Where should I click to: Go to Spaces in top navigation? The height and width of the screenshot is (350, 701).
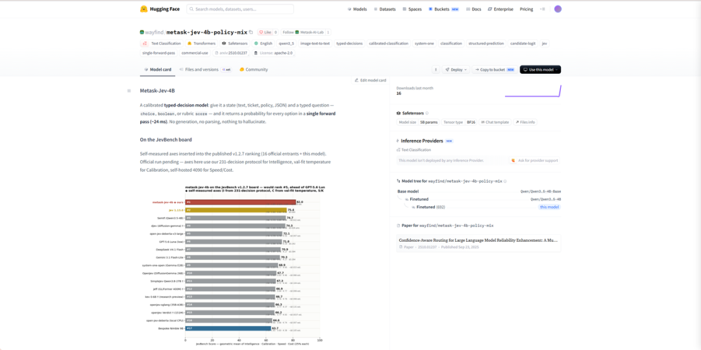tap(412, 9)
